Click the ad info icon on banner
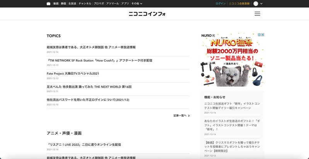The width and height of the screenshot is (309, 159). (259, 35)
